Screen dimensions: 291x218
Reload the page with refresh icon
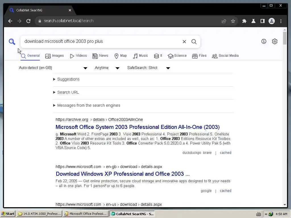(28, 21)
